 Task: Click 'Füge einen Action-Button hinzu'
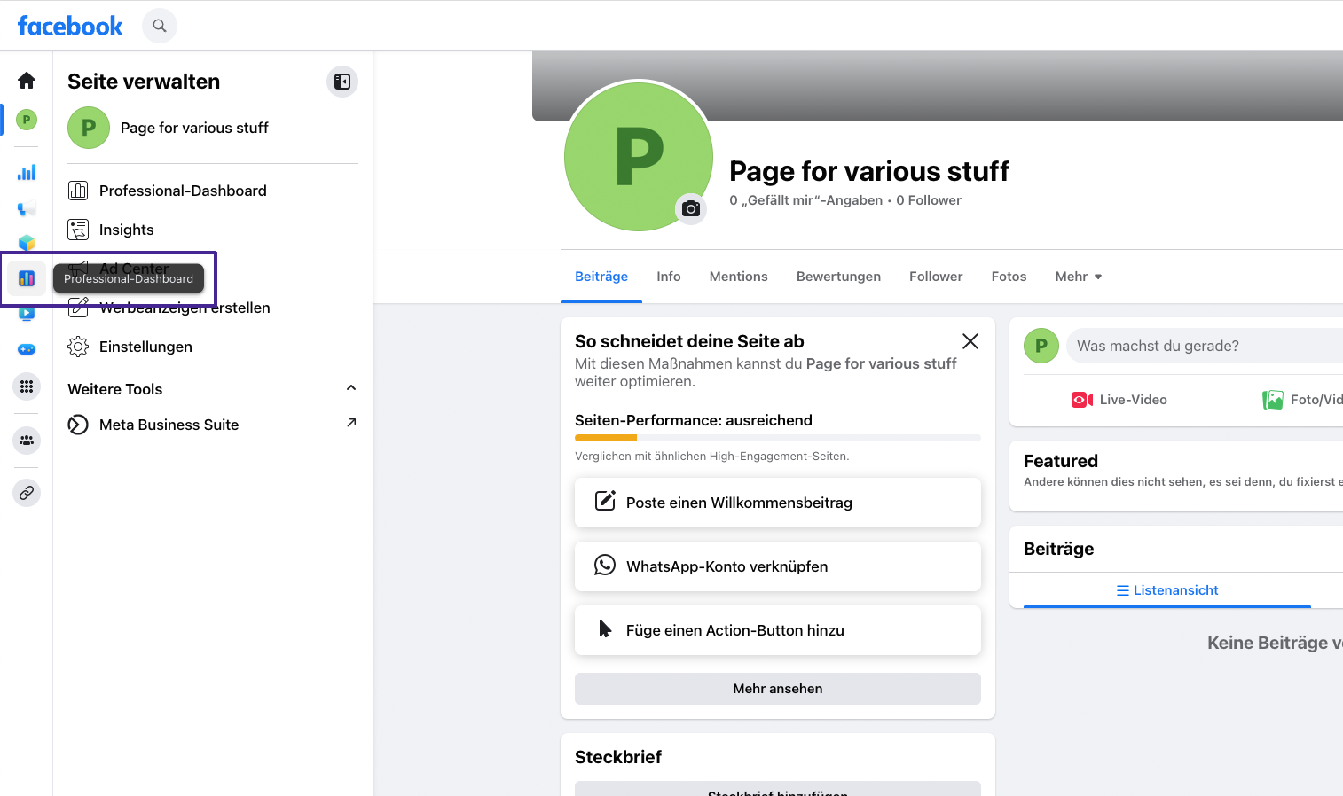pyautogui.click(x=778, y=630)
